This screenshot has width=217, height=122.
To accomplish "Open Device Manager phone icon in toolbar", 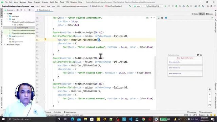I will 199,6.
